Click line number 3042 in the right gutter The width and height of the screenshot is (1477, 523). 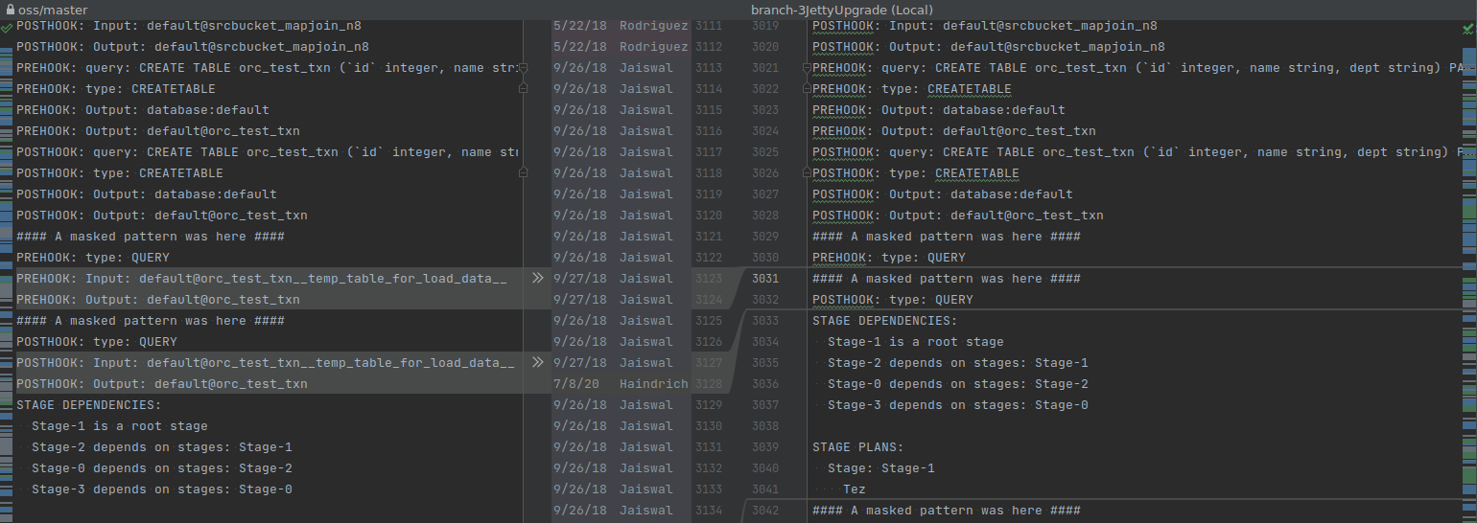[765, 511]
